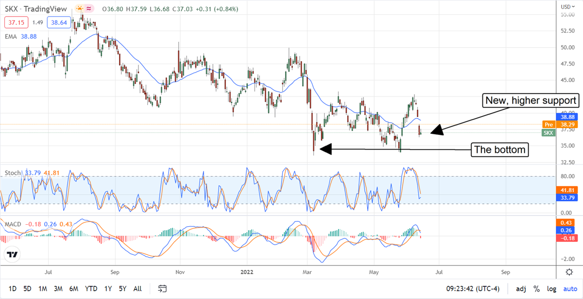The image size is (583, 299).
Task: Click the pink wavy-lines indicator icon
Action: (89, 9)
